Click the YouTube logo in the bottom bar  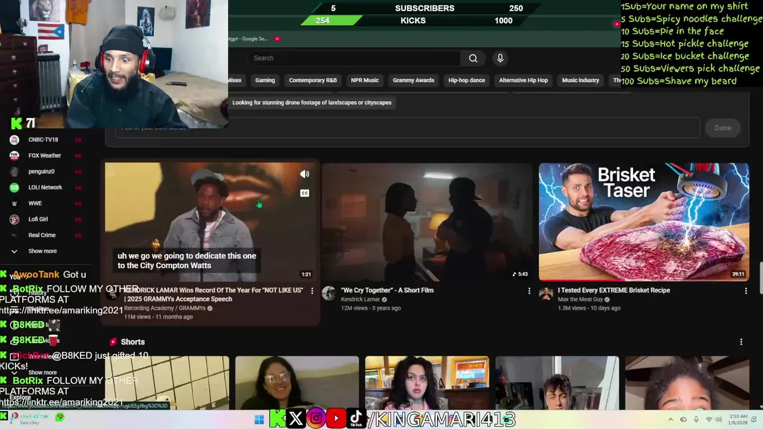click(x=336, y=419)
